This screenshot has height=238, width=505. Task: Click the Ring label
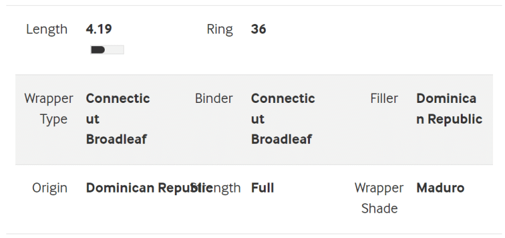[220, 30]
